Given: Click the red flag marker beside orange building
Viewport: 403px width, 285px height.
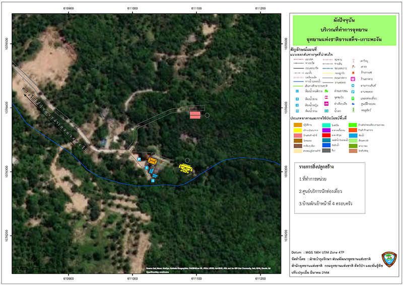Looking at the screenshot, I should pyautogui.click(x=162, y=162).
